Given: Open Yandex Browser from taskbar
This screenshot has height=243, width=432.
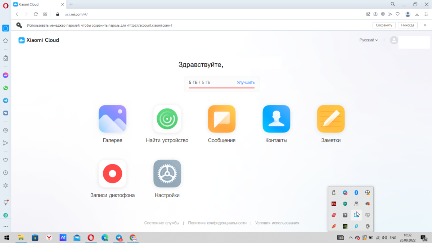Looking at the screenshot, I should click(x=49, y=238).
